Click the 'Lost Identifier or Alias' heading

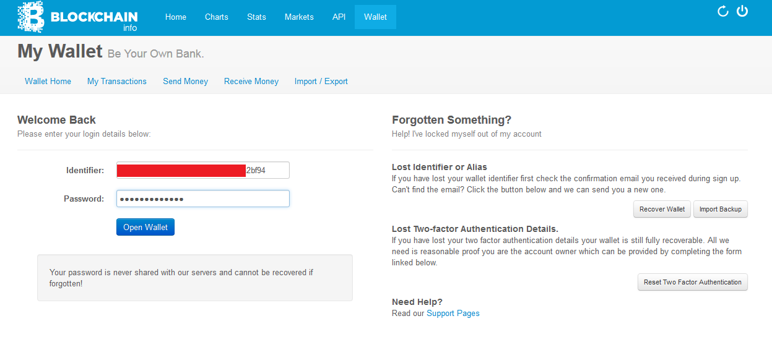point(440,167)
